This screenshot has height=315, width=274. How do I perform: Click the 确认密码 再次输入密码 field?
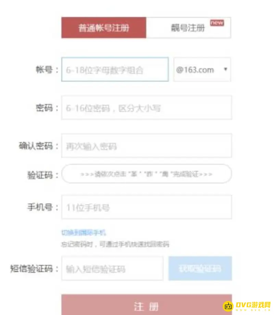[147, 146]
